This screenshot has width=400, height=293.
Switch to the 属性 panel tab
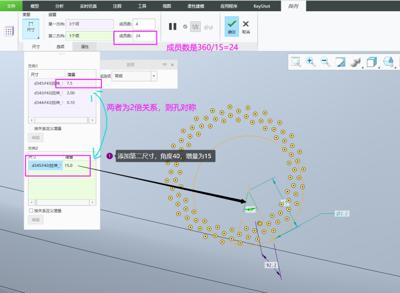pos(85,46)
